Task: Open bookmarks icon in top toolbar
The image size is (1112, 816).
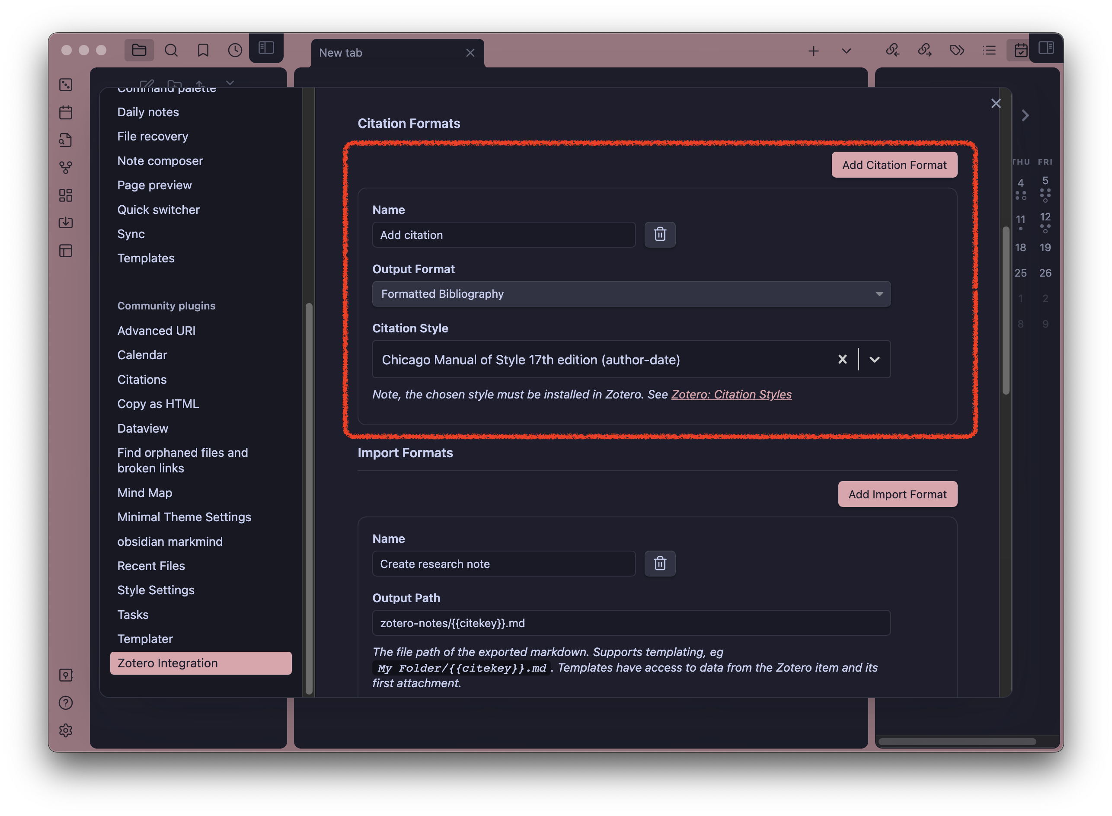Action: pyautogui.click(x=203, y=51)
